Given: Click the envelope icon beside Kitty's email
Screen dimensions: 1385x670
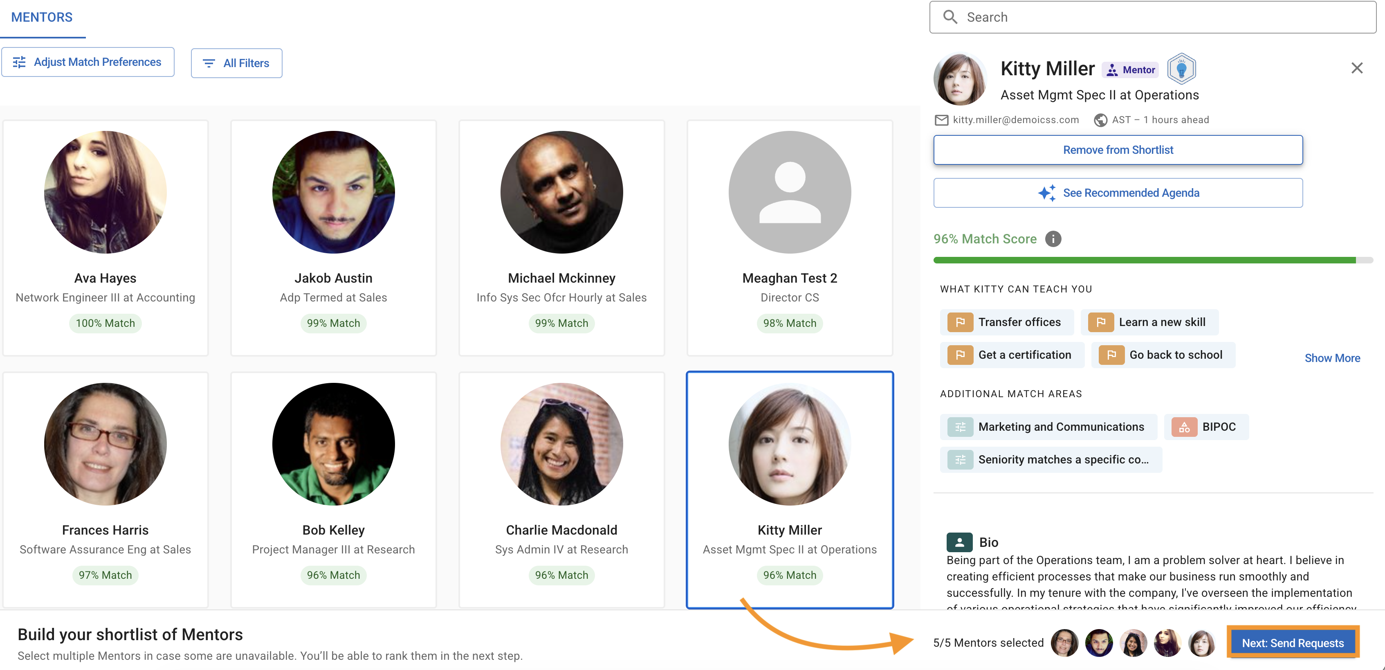Looking at the screenshot, I should coord(941,120).
